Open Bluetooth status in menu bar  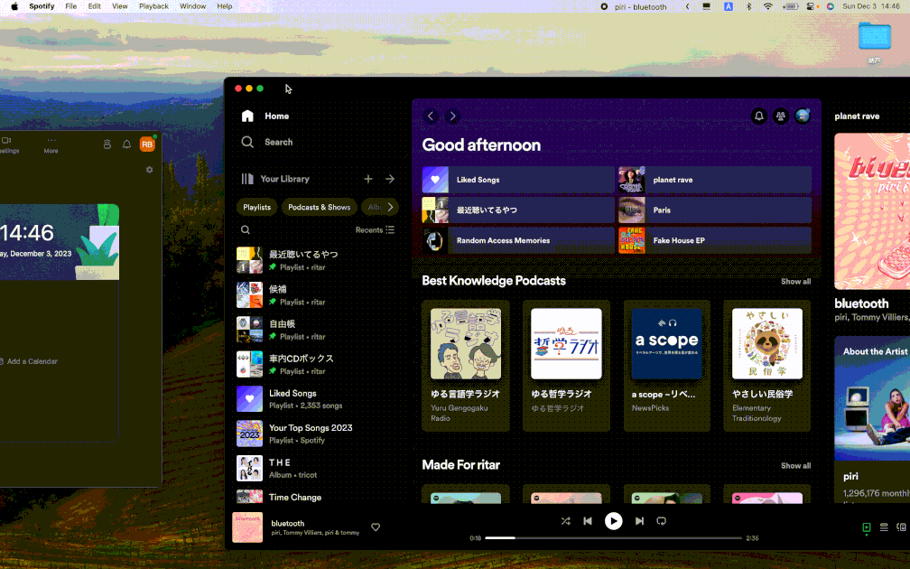coord(748,6)
